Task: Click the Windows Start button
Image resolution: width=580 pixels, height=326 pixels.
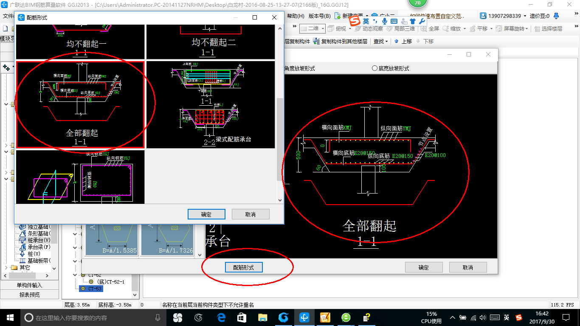Action: click(x=10, y=317)
